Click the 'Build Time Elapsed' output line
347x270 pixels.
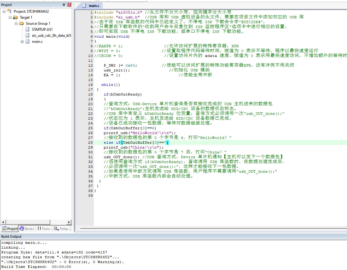[x=36, y=267]
